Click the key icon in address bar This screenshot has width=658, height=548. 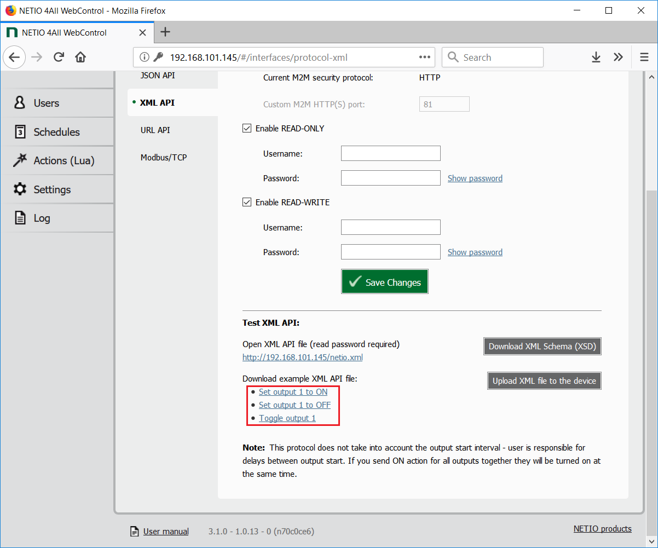click(158, 57)
